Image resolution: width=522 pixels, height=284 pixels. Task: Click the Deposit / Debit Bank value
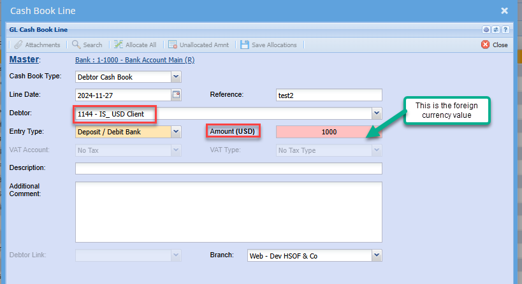[123, 132]
